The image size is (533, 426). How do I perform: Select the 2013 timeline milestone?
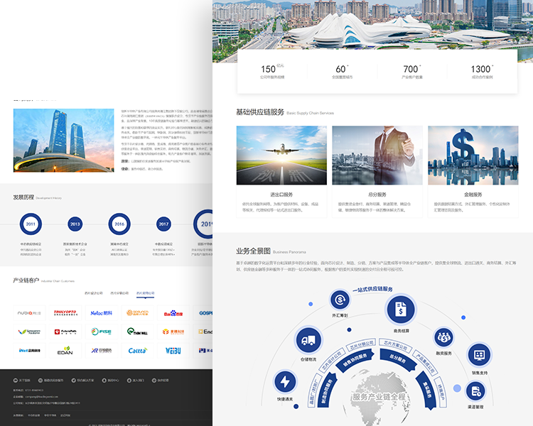(75, 224)
